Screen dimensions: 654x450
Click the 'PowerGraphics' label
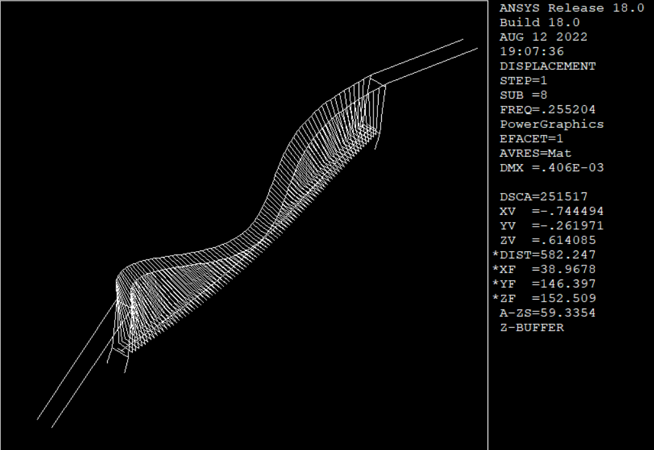[552, 125]
